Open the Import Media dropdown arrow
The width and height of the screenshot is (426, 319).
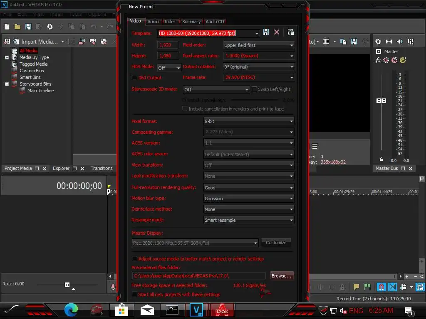62,42
